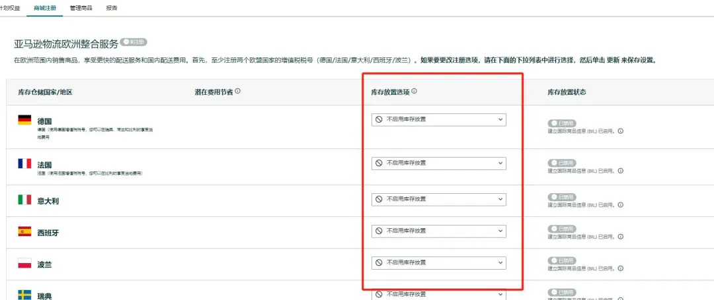Viewport: 714px width, 300px height.
Task: Click the 瑞典 country name
Action: pyautogui.click(x=45, y=296)
